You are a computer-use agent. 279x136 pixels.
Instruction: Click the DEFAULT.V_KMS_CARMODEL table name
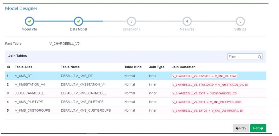(84, 93)
